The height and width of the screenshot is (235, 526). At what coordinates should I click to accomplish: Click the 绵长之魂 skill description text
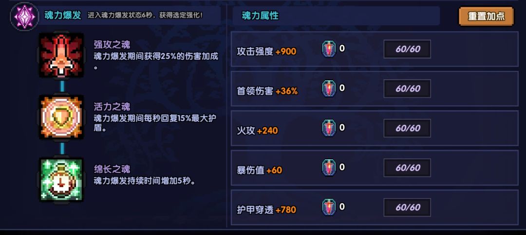coord(144,181)
